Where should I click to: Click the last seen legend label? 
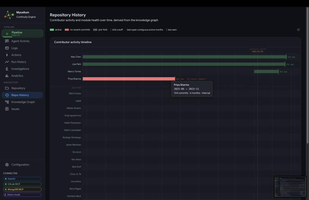(172, 30)
